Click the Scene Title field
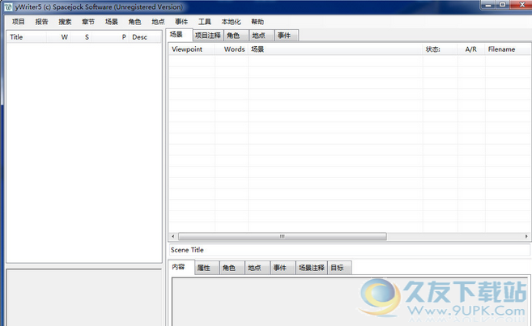This screenshot has height=326, width=532. 350,250
